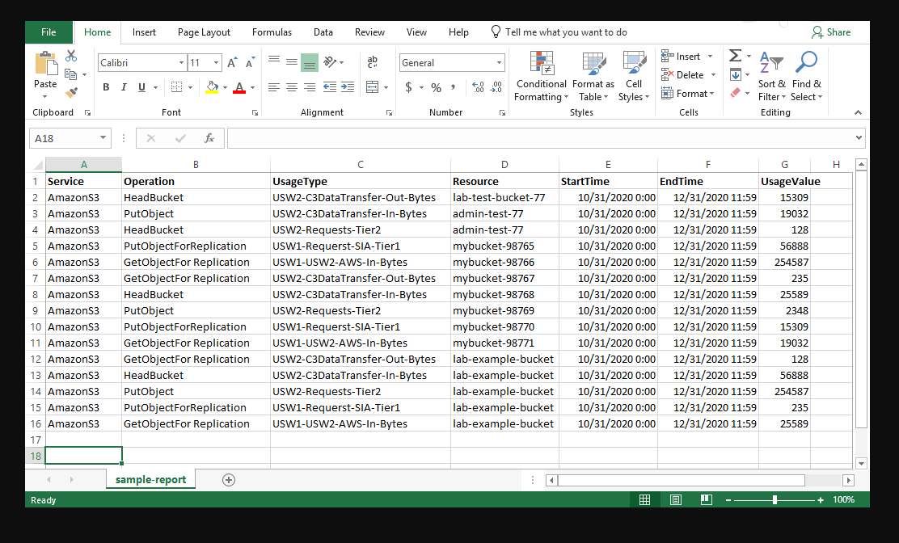Align text right in the cell

[310, 87]
